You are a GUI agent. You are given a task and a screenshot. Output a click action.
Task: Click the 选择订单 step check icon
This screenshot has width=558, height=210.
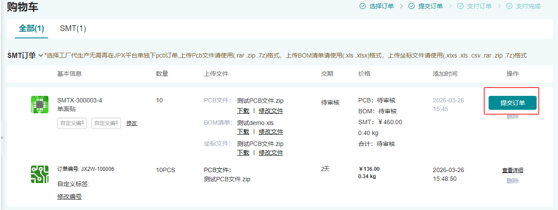coord(362,6)
